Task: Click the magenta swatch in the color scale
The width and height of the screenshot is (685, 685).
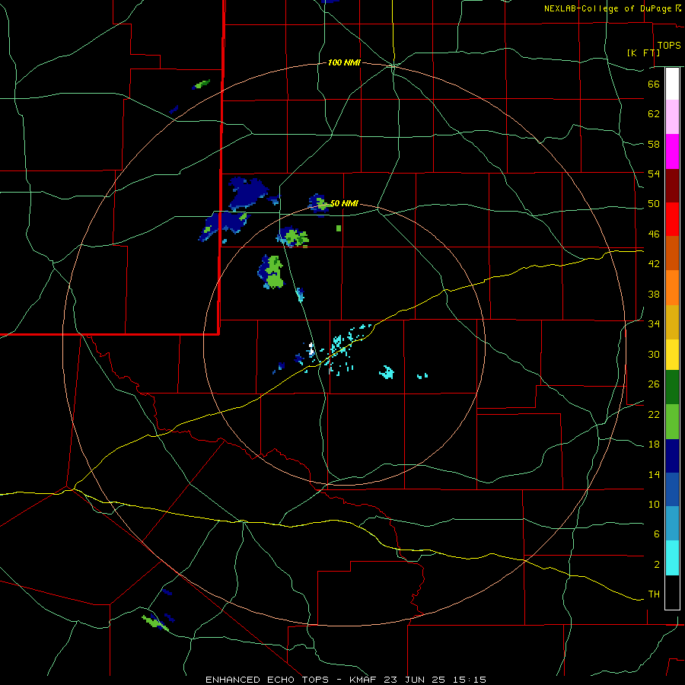Action: (672, 151)
